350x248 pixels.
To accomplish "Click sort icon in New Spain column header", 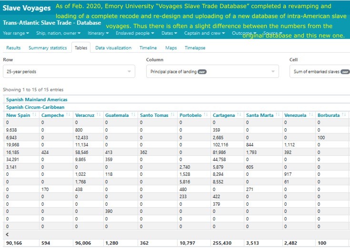I will [x=34, y=115].
